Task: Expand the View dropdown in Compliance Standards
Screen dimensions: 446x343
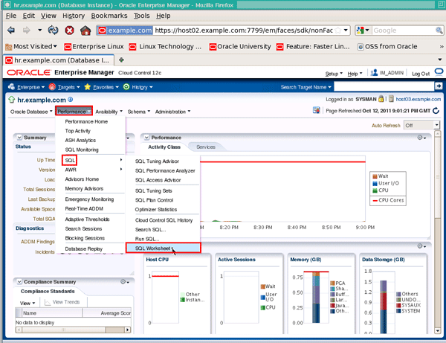Action: click(28, 303)
